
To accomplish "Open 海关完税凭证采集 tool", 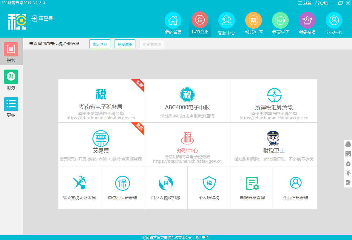I will (79, 187).
